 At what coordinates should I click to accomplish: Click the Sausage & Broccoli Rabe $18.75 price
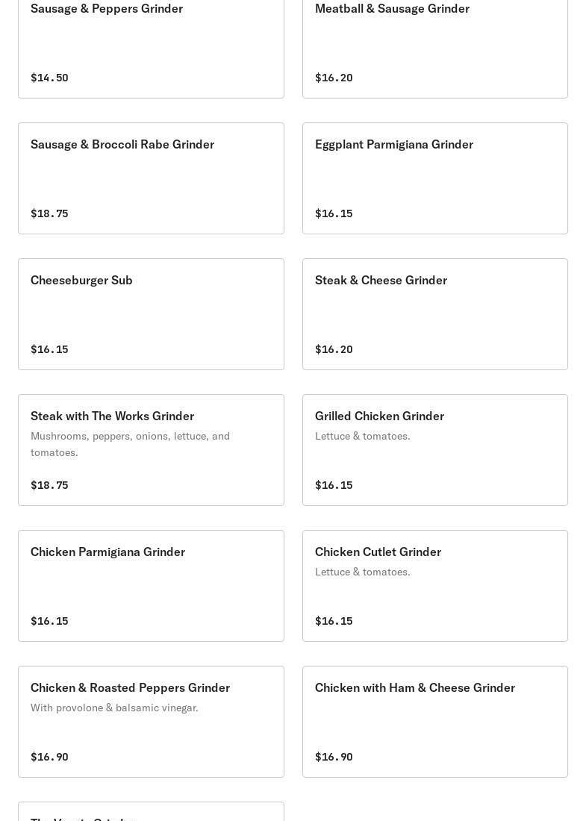pyautogui.click(x=49, y=213)
